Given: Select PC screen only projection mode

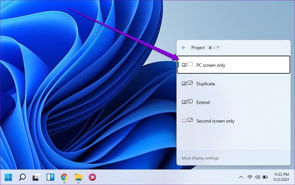Looking at the screenshot, I should 233,65.
